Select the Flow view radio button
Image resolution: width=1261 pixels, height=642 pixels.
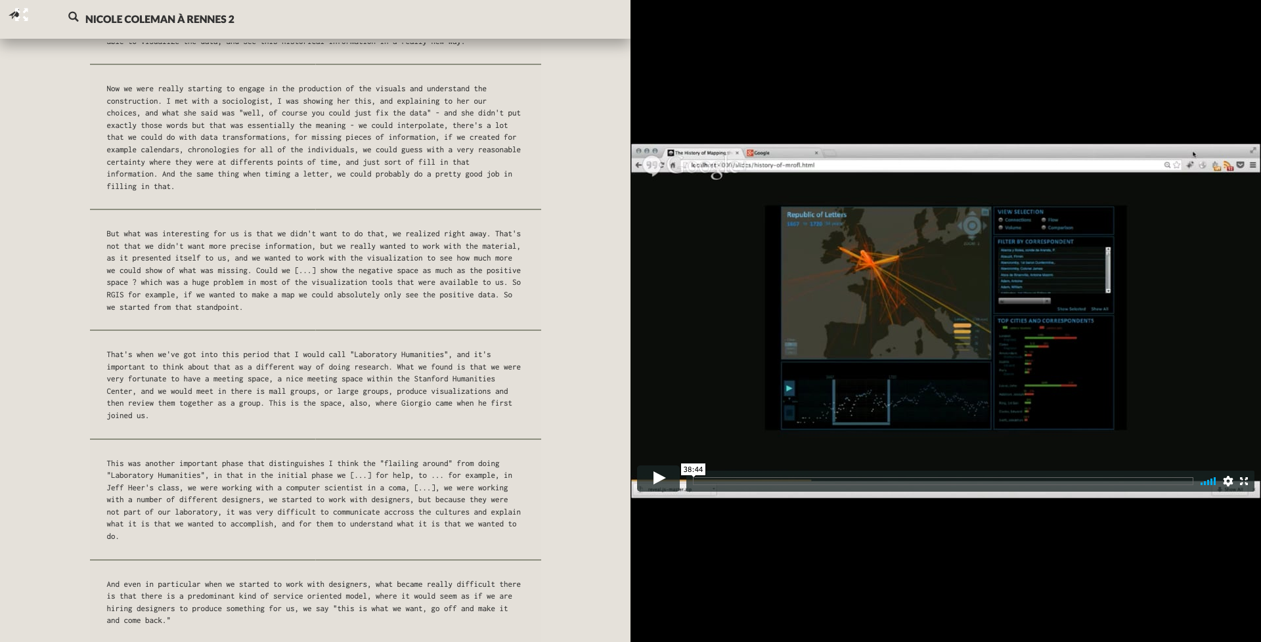point(1044,220)
